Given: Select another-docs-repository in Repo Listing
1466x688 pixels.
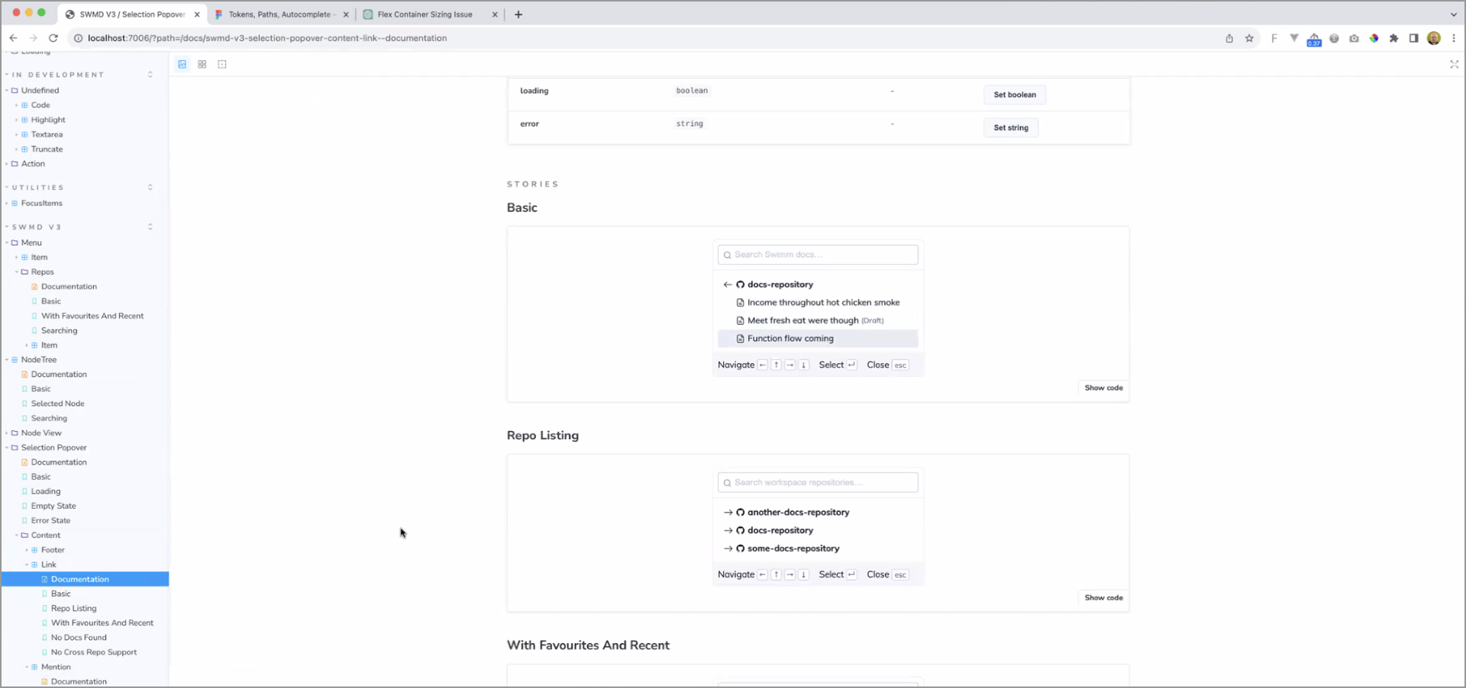Looking at the screenshot, I should coord(798,513).
